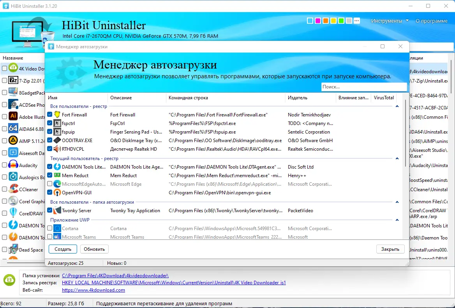Viewport: 455px width, 308px height.
Task: Click the Fort Firewall shield icon
Action: (57, 114)
